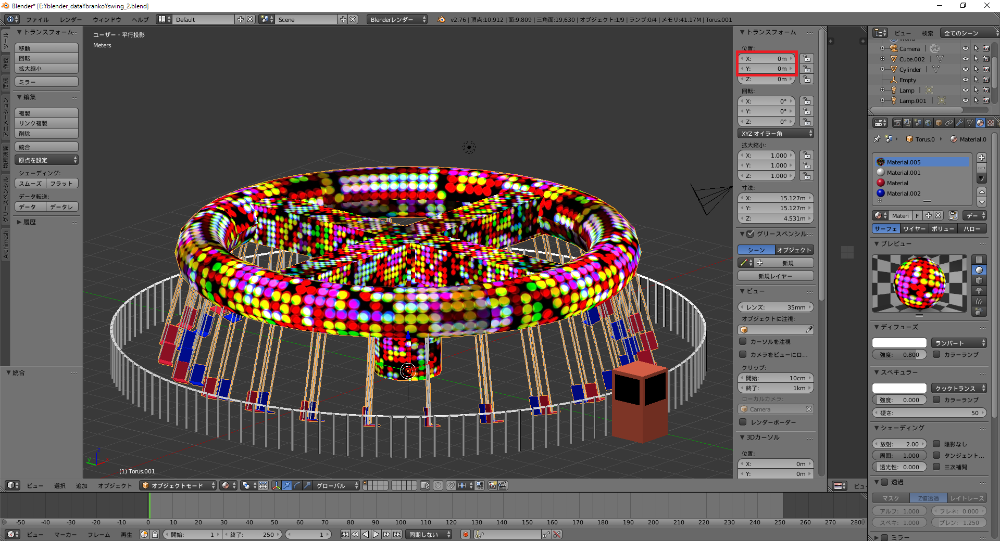Open the Blenderレンダー engine dropdown

click(x=397, y=19)
